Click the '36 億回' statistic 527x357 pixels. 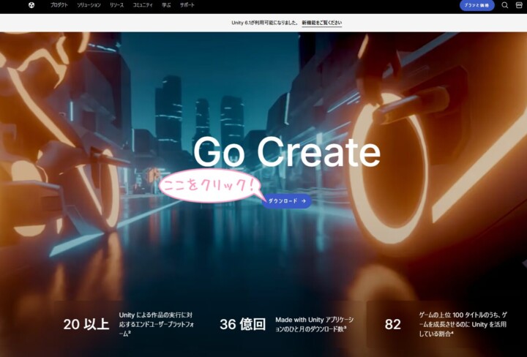pyautogui.click(x=243, y=324)
